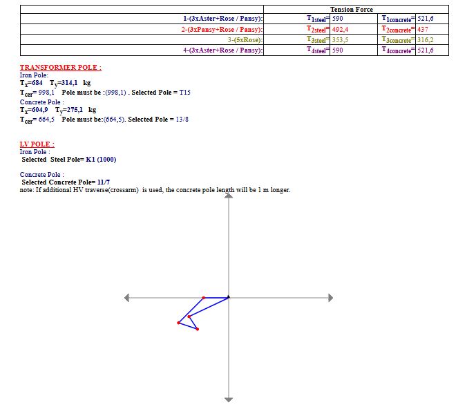Click the downward axis arrowhead
Viewport: 476px width, 407px height.
coord(229,399)
